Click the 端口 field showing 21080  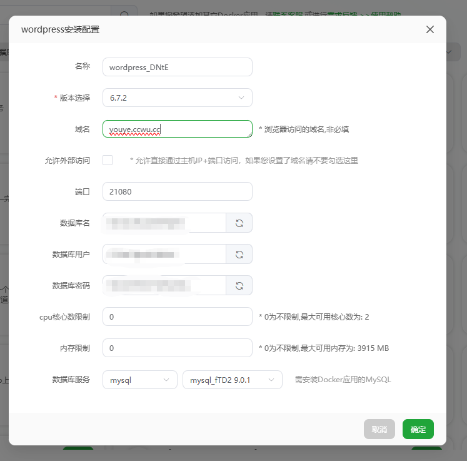tap(177, 191)
